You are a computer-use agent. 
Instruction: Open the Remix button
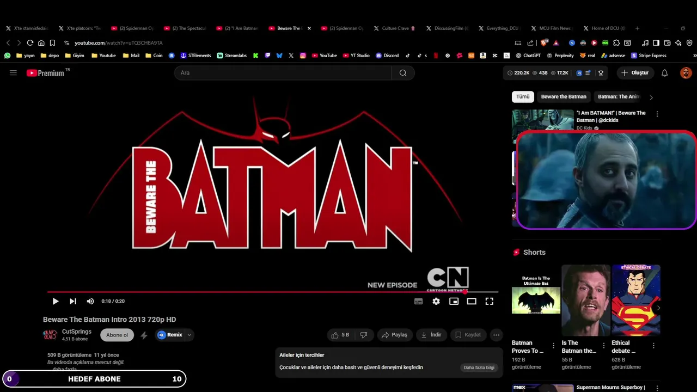(x=170, y=335)
